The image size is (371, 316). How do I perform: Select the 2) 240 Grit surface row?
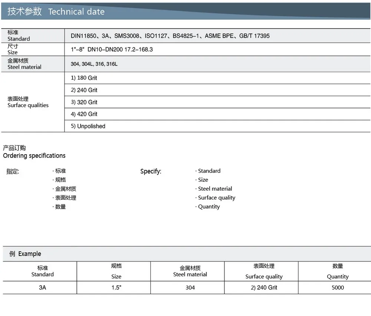(84, 90)
